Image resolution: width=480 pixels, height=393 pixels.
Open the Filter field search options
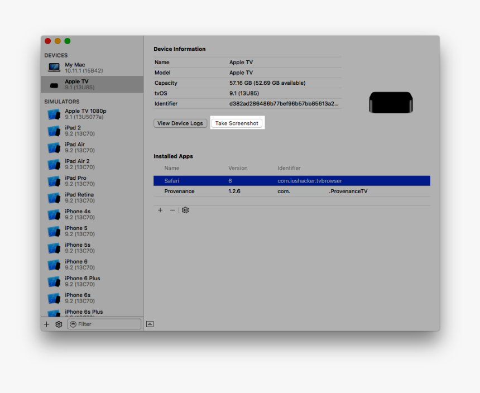point(73,324)
